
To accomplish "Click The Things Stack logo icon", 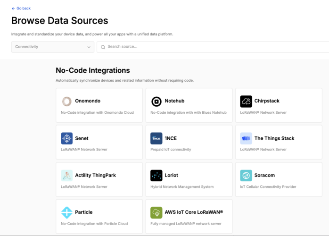I will tap(246, 138).
